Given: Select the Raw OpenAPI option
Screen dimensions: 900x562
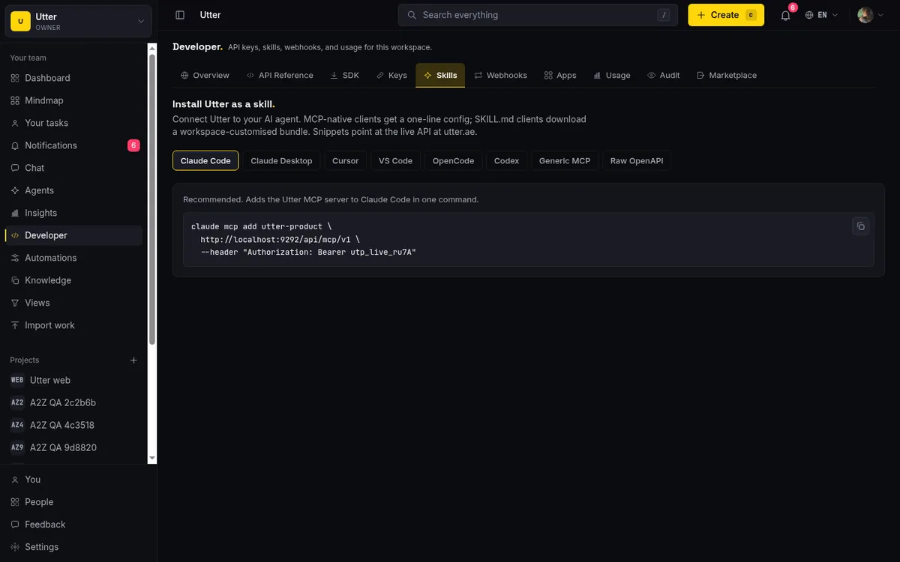Looking at the screenshot, I should 637,160.
